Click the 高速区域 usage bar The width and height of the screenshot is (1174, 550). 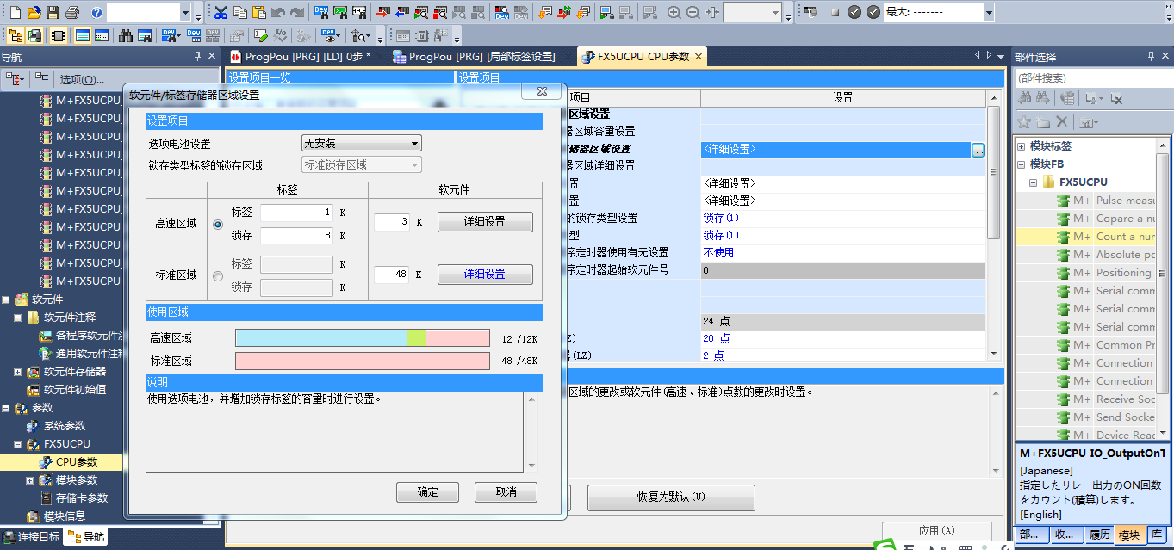coord(362,337)
